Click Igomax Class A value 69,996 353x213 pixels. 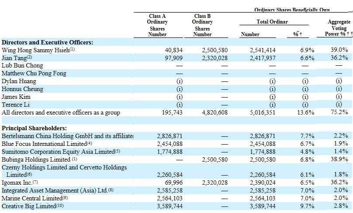tap(174, 183)
